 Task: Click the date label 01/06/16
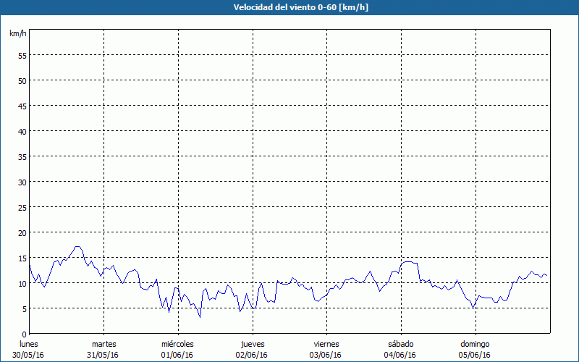pyautogui.click(x=177, y=355)
